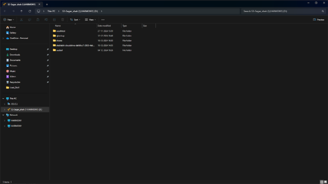The height and width of the screenshot is (184, 328).
Task: Click the Forward navigation arrow
Action: point(13,11)
